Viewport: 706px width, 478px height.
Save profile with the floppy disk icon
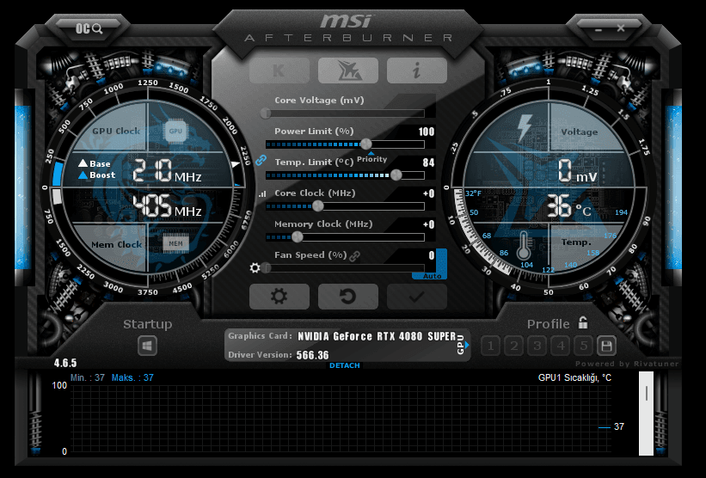(606, 346)
